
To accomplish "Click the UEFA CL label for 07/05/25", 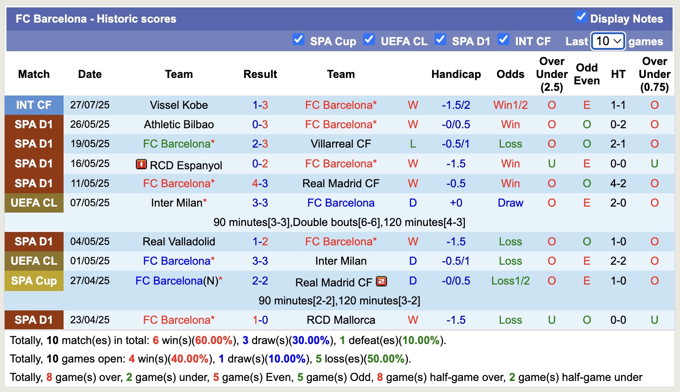I will point(34,203).
